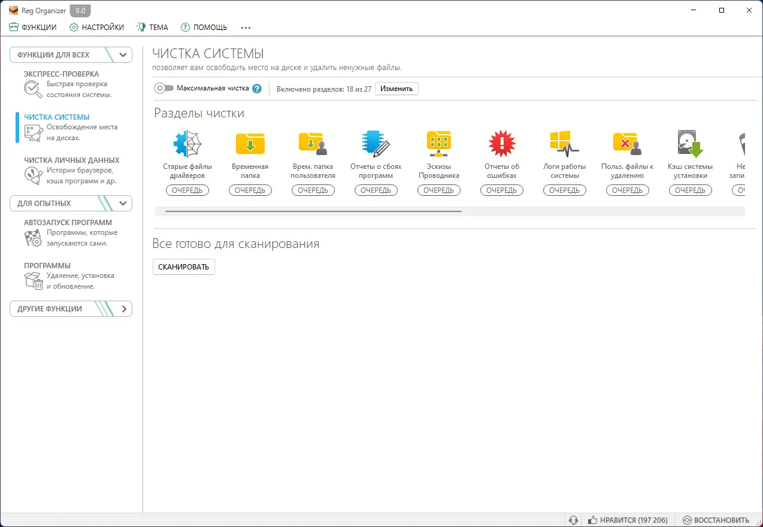Select the Старые файлы драйверов cleanup icon
This screenshot has width=763, height=527.
[x=187, y=143]
